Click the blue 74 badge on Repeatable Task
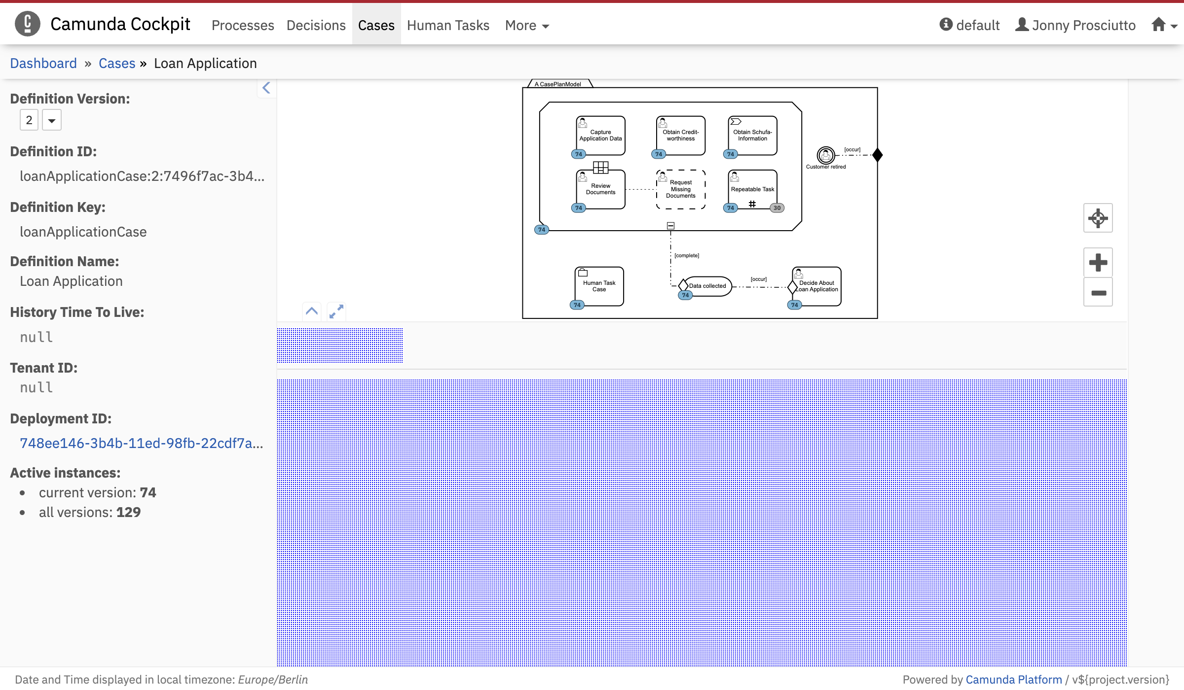The image size is (1184, 690). point(731,208)
